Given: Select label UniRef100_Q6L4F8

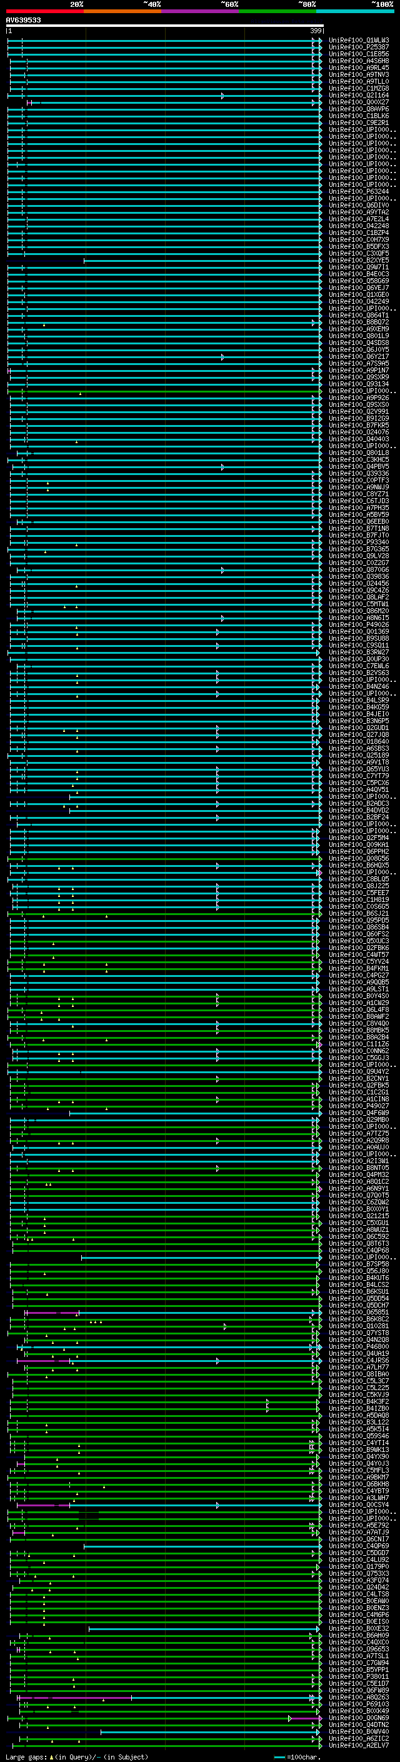Looking at the screenshot, I should (359, 1009).
